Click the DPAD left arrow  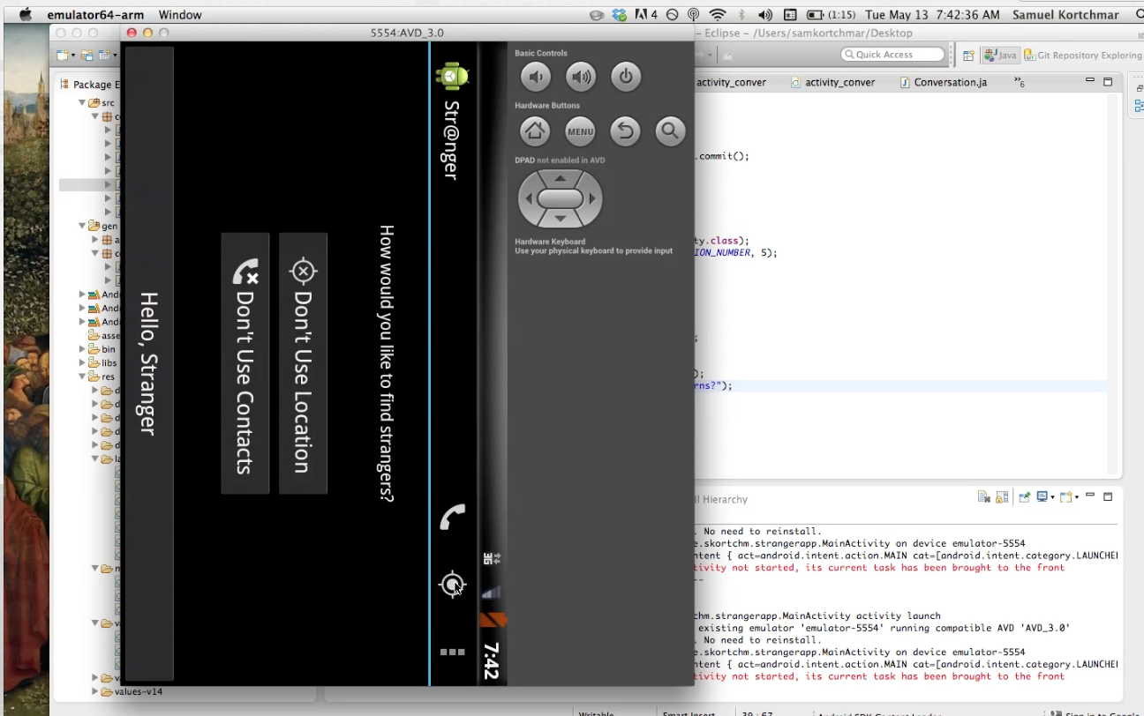pyautogui.click(x=529, y=198)
